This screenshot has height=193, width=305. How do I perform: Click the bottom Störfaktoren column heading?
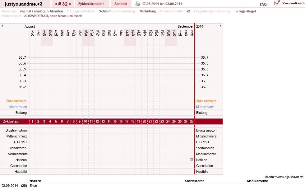195,181
